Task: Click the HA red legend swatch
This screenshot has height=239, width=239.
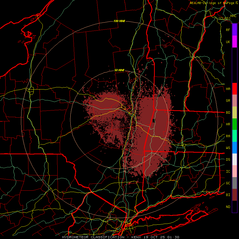Action: (234, 89)
